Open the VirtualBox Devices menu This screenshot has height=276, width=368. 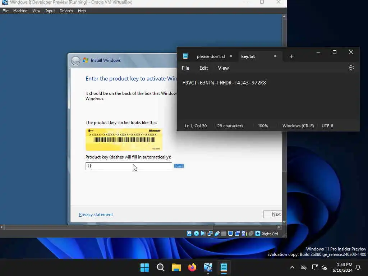[x=66, y=11]
